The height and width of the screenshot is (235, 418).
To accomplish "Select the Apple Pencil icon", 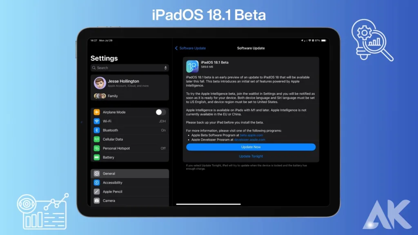I will coord(96,191).
